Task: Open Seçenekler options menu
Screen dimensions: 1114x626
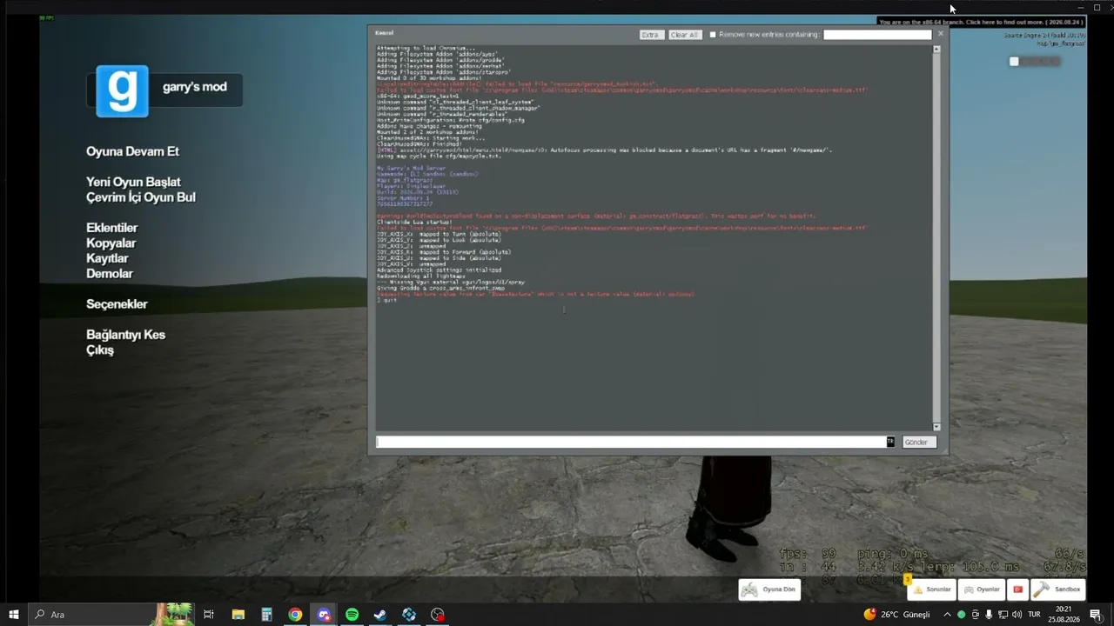Action: (117, 304)
